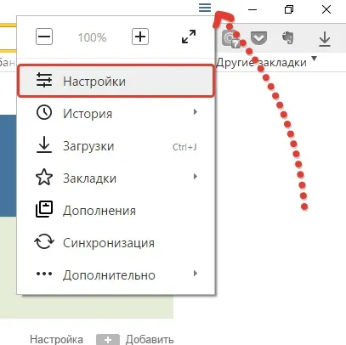Open the Дополнительно menu entry
This screenshot has width=346, height=345.
coord(116,274)
